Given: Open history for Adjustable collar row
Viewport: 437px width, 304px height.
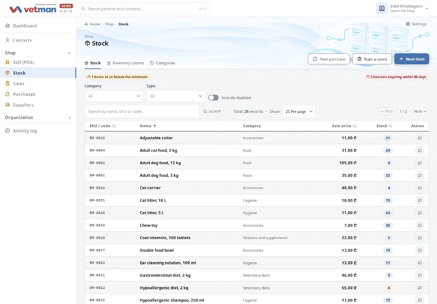Looking at the screenshot, I should (420, 138).
